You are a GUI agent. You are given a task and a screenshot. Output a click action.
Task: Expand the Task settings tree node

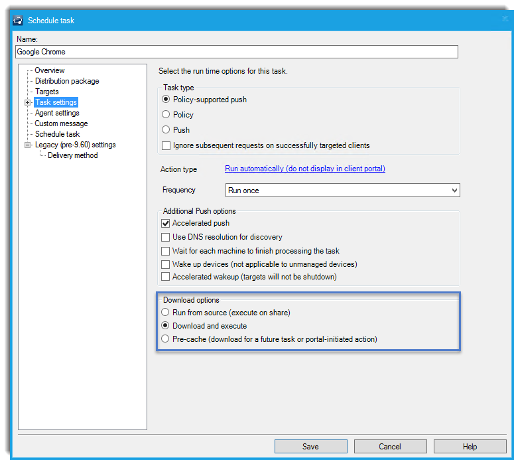(27, 102)
